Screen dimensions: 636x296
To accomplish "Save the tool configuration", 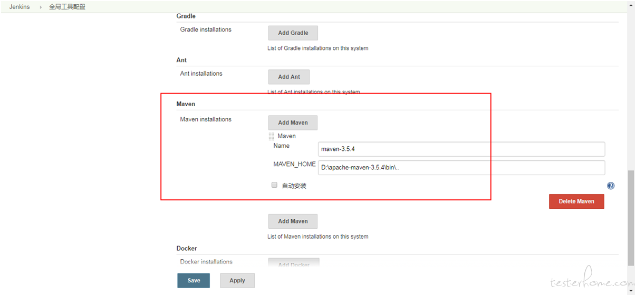I will point(194,281).
